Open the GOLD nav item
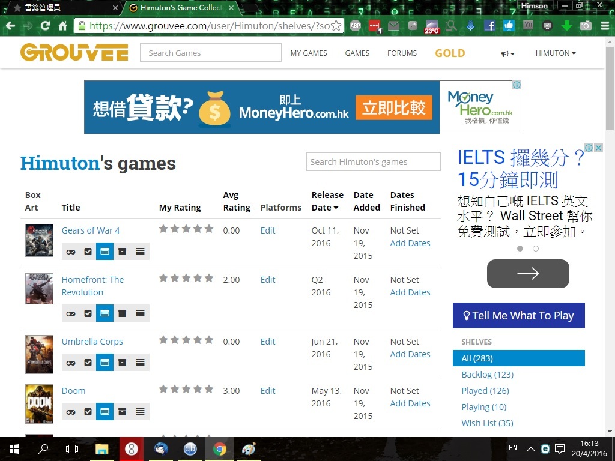The height and width of the screenshot is (461, 615). (450, 53)
